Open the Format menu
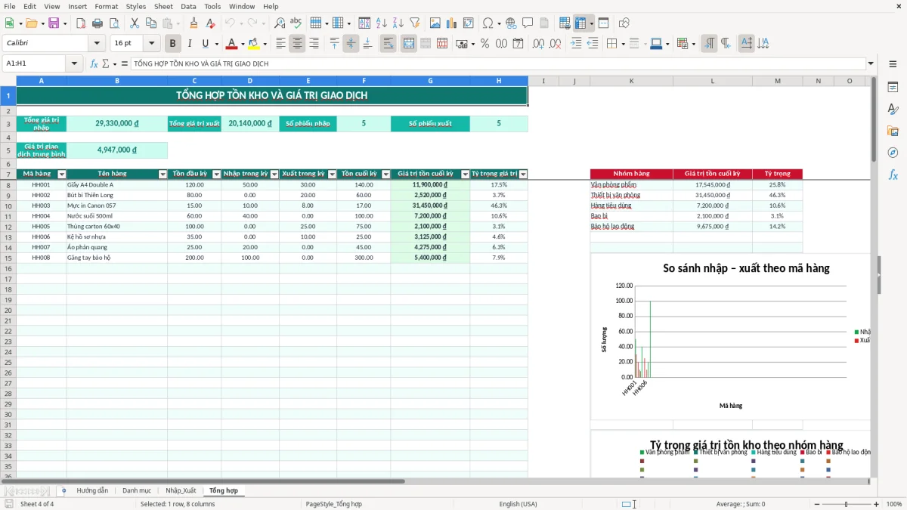The width and height of the screenshot is (907, 510). (x=106, y=6)
